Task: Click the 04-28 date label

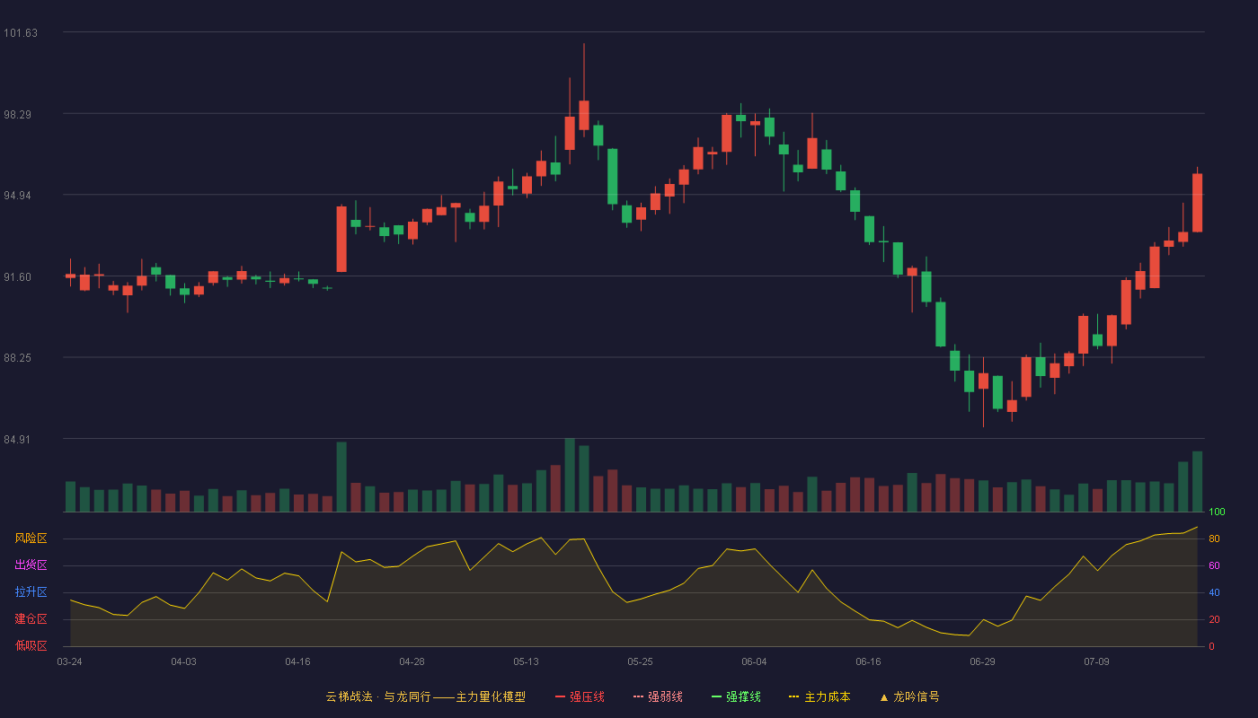Action: [412, 661]
